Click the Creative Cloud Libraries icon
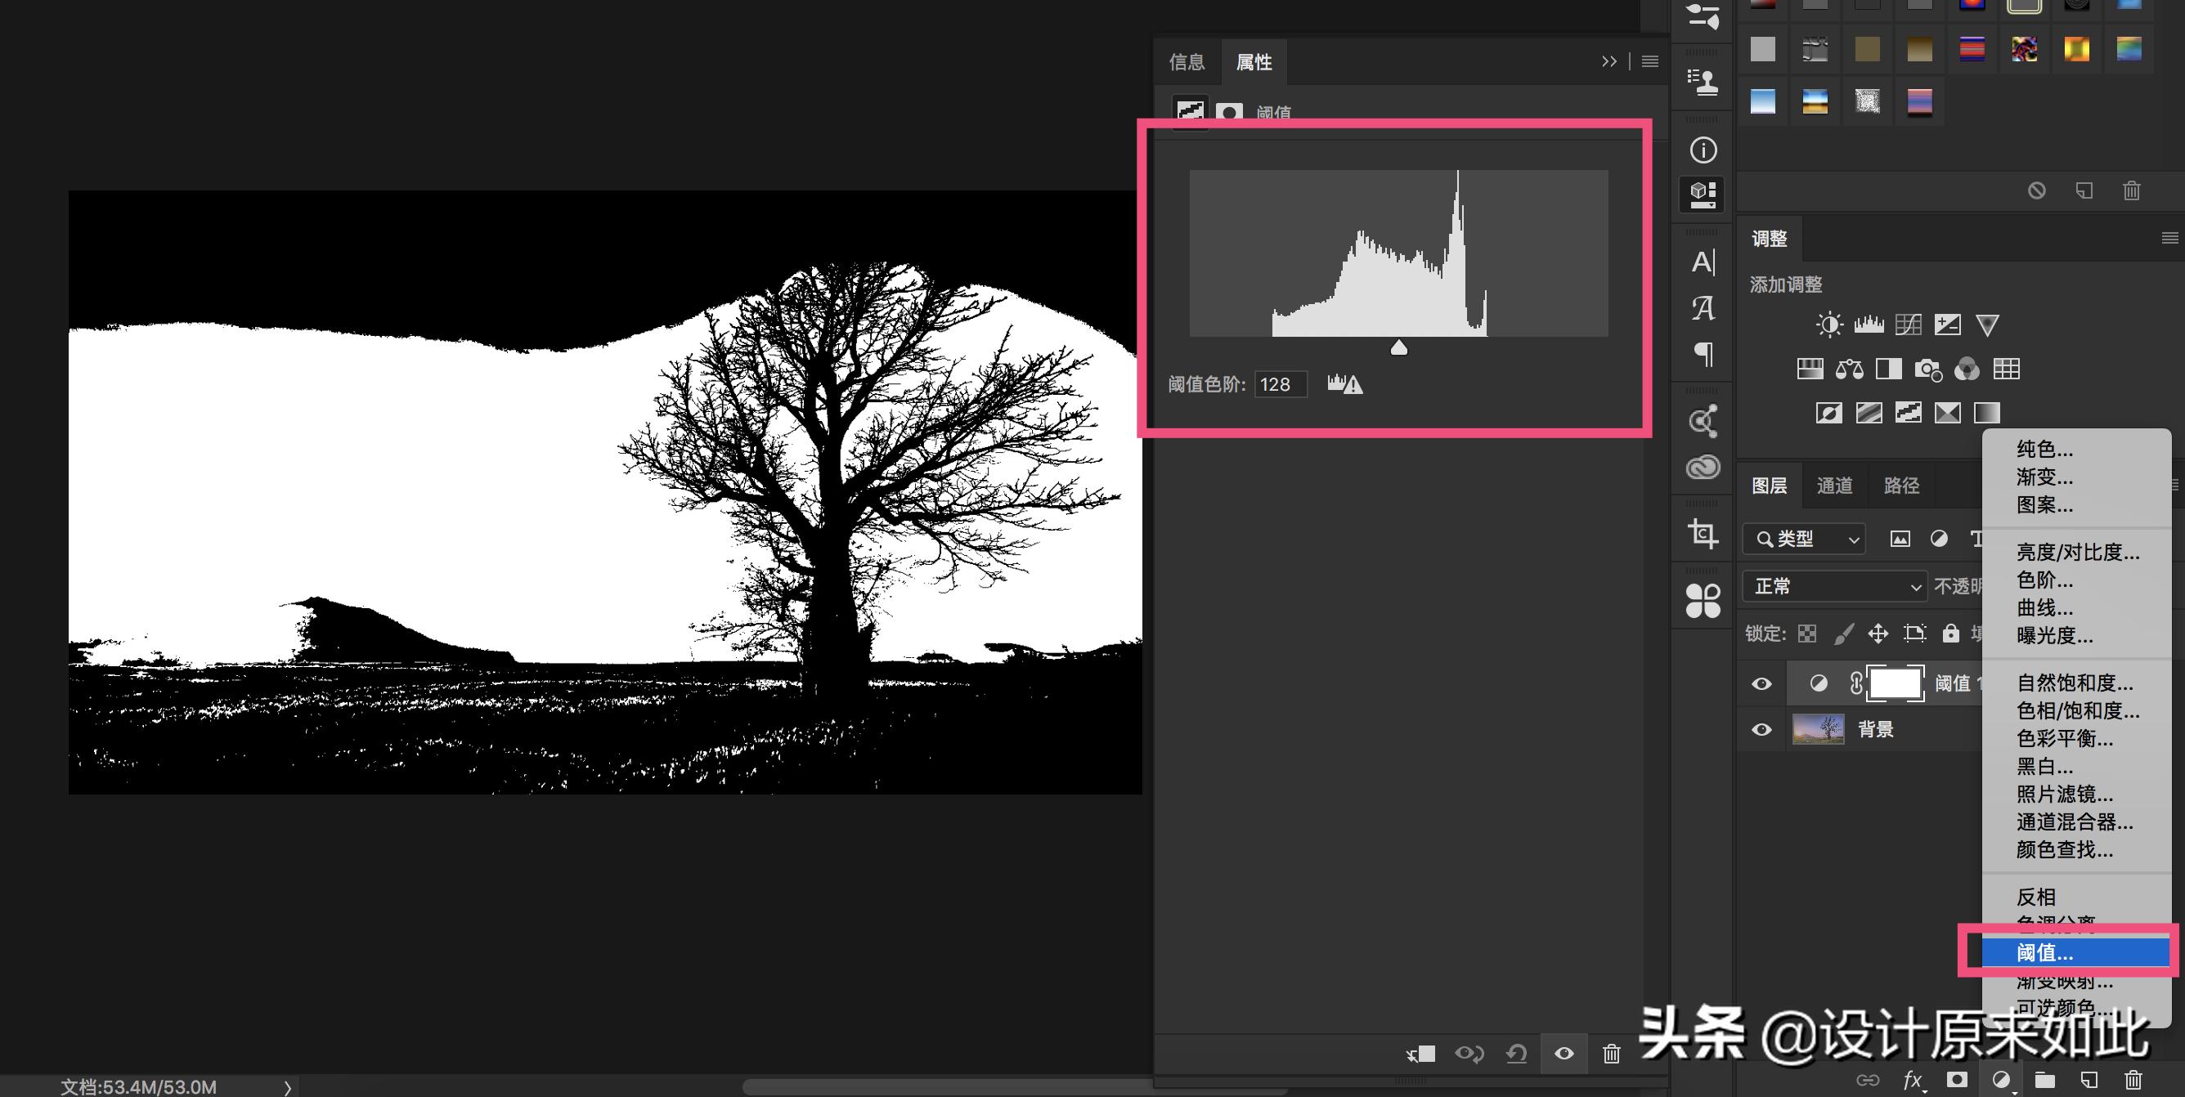 [x=1703, y=467]
